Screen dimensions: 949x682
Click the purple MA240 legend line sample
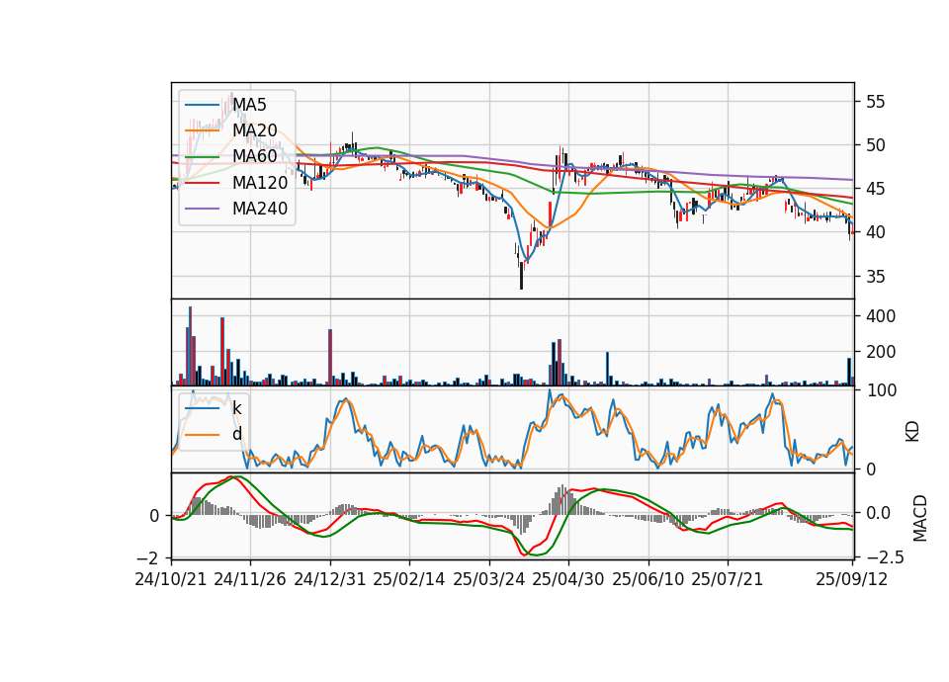point(202,209)
